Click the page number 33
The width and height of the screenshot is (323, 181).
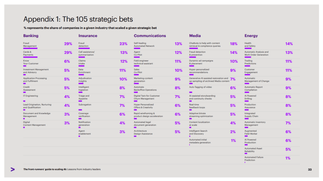click(x=310, y=170)
